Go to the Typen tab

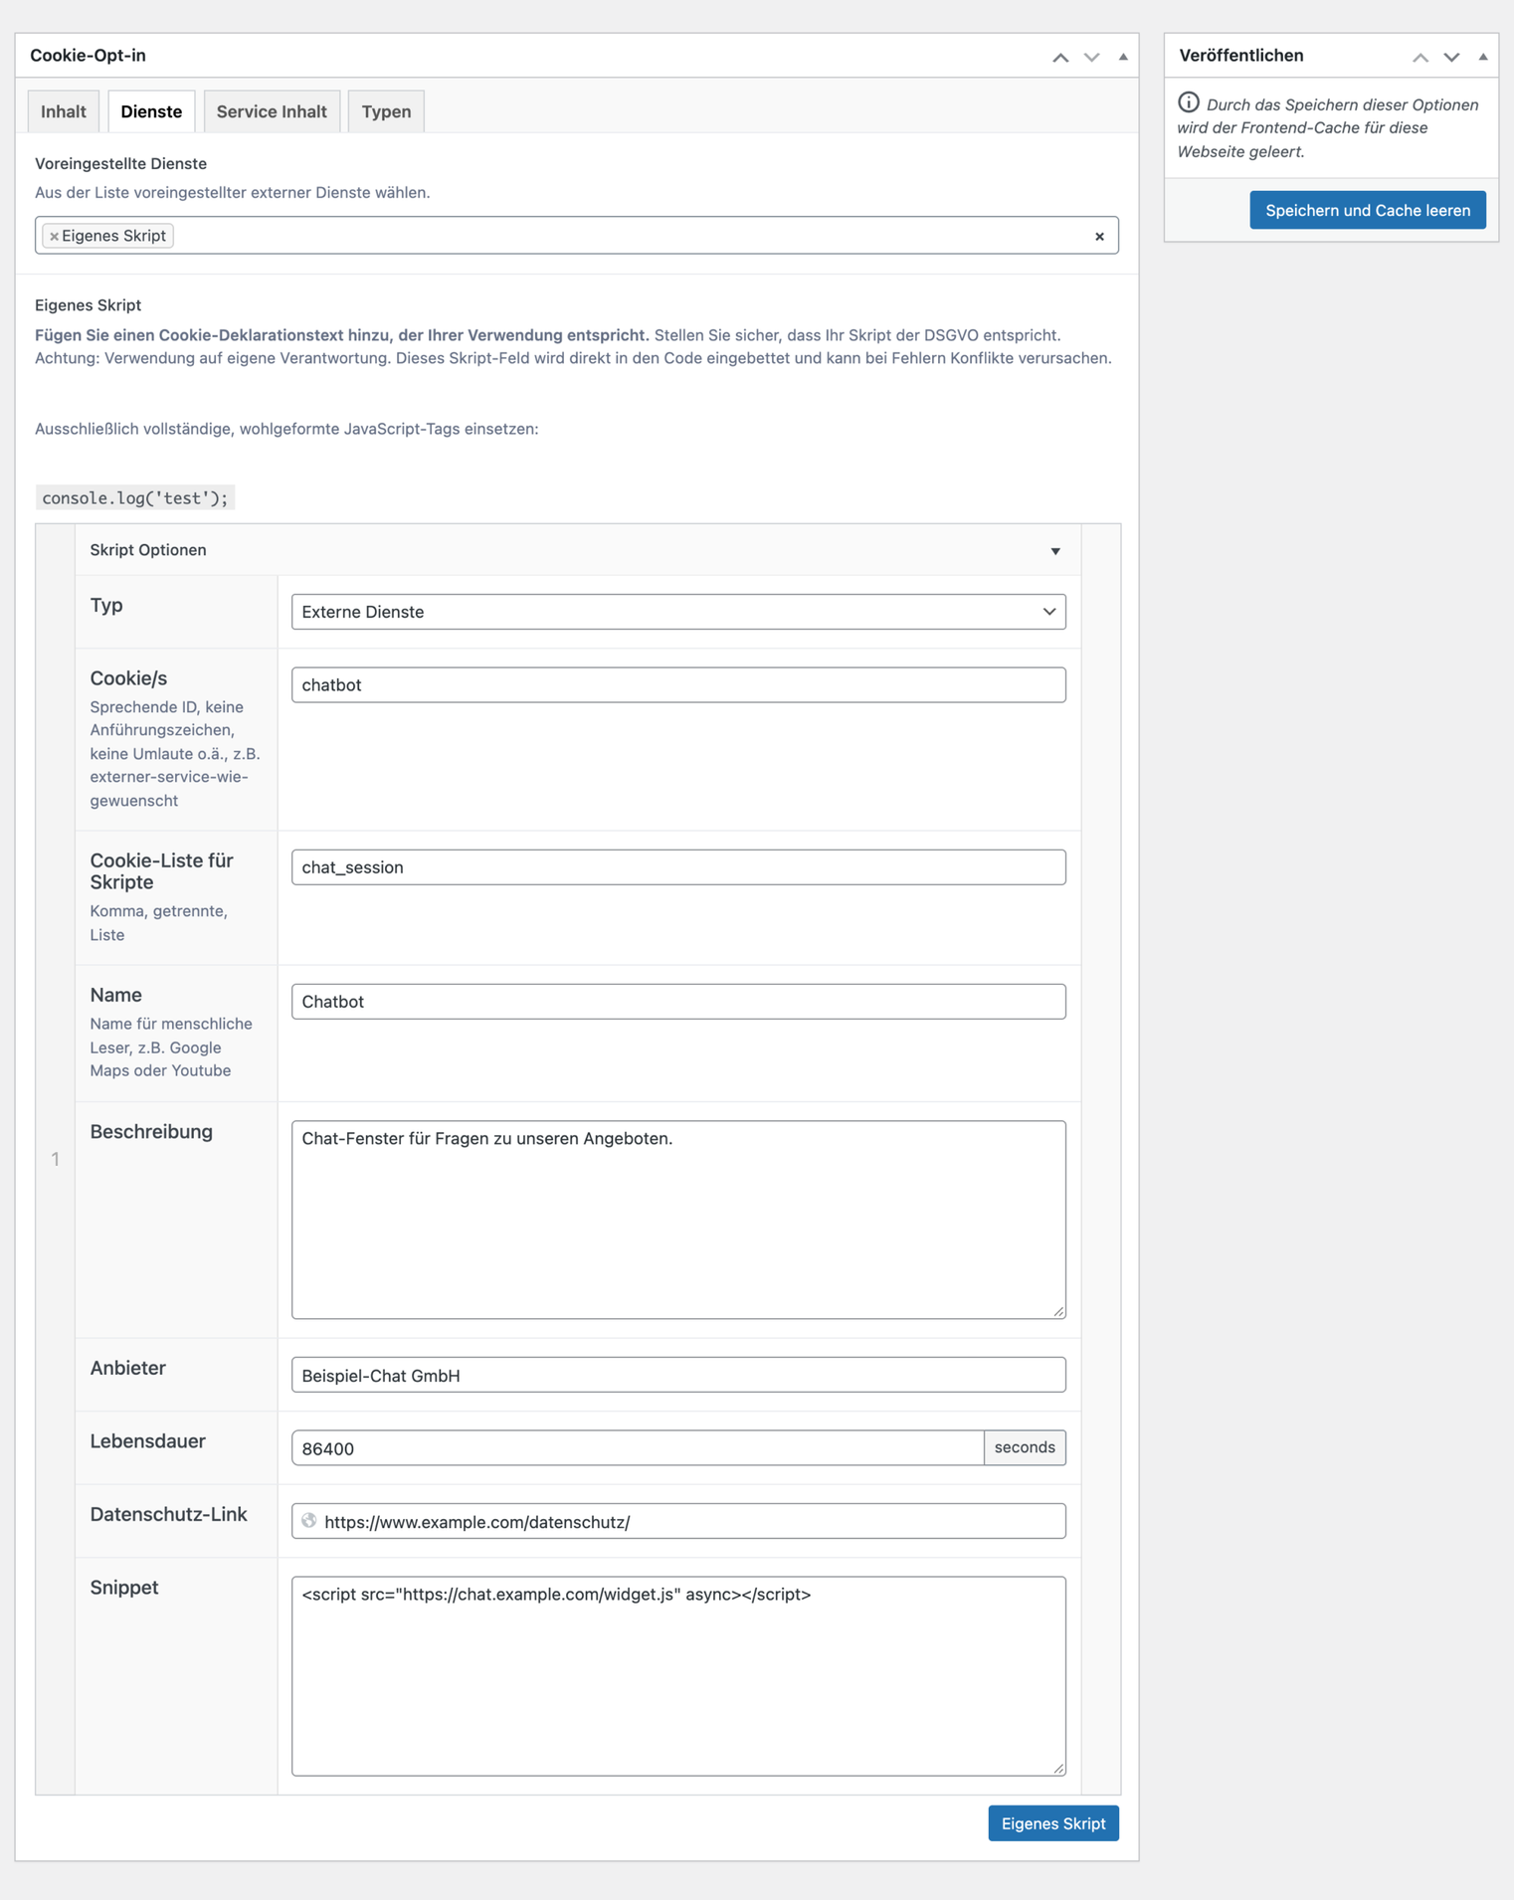coord(386,111)
